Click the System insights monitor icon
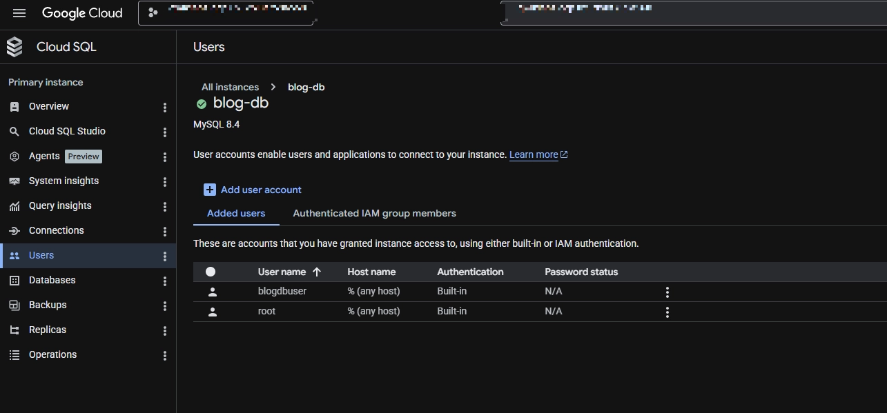This screenshot has width=887, height=413. point(14,181)
